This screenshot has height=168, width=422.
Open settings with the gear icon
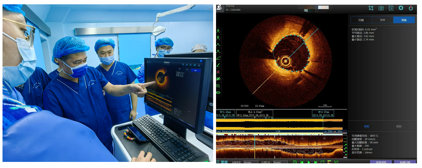click(401, 8)
